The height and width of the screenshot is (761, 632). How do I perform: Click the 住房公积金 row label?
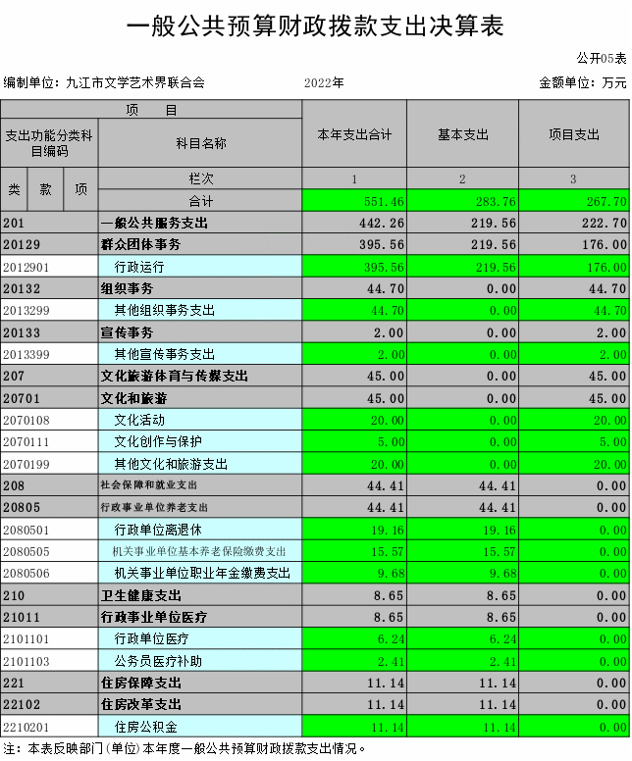pos(145,727)
